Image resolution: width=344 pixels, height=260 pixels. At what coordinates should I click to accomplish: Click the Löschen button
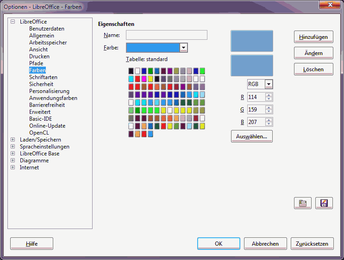coord(313,69)
